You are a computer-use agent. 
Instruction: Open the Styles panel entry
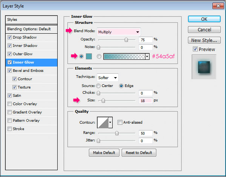(x=31, y=20)
